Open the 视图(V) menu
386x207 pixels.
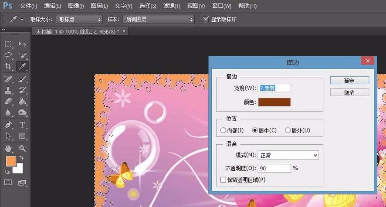(196, 6)
